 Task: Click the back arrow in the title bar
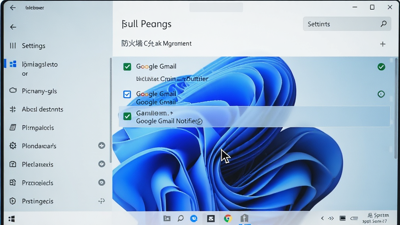13,8
